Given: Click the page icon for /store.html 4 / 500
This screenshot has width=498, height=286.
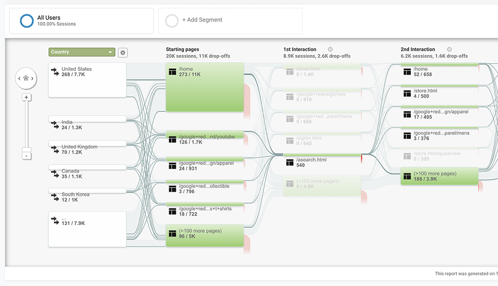Looking at the screenshot, I should click(x=407, y=93).
